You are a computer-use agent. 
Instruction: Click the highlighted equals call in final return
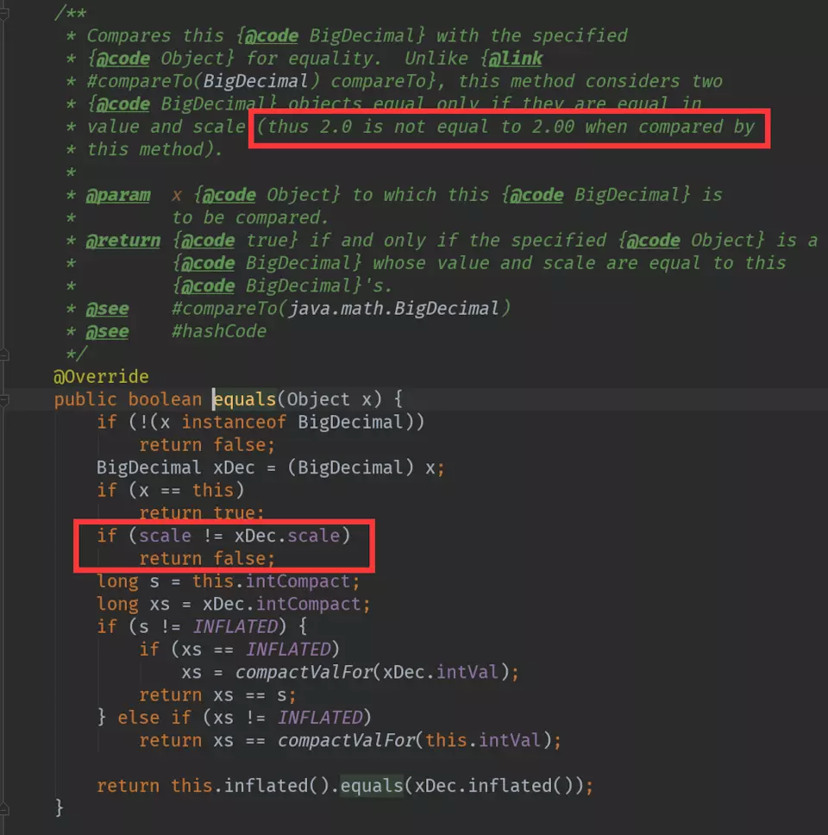pyautogui.click(x=372, y=786)
